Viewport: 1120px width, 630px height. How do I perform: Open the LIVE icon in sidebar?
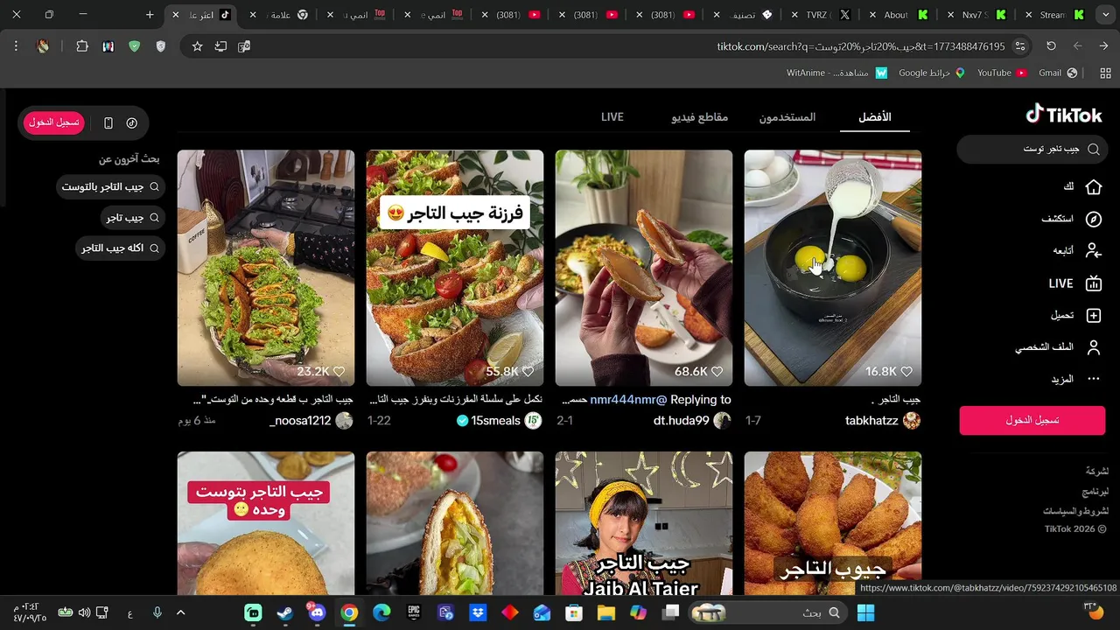pos(1093,283)
